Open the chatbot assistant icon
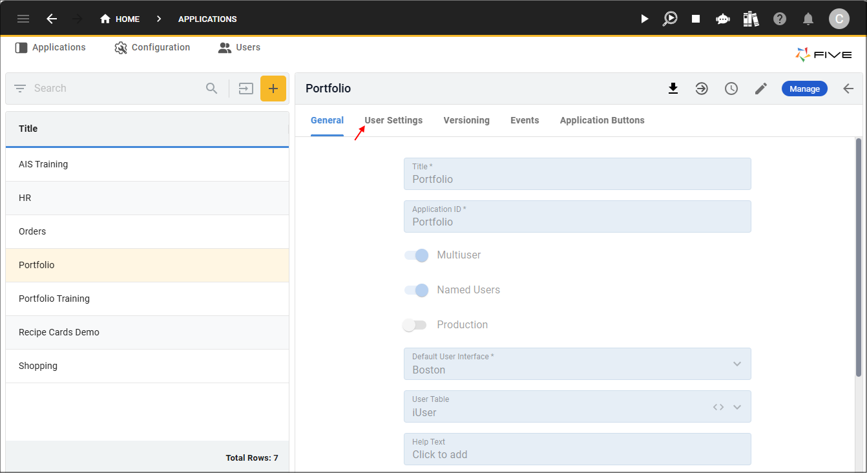This screenshot has height=473, width=867. point(722,19)
